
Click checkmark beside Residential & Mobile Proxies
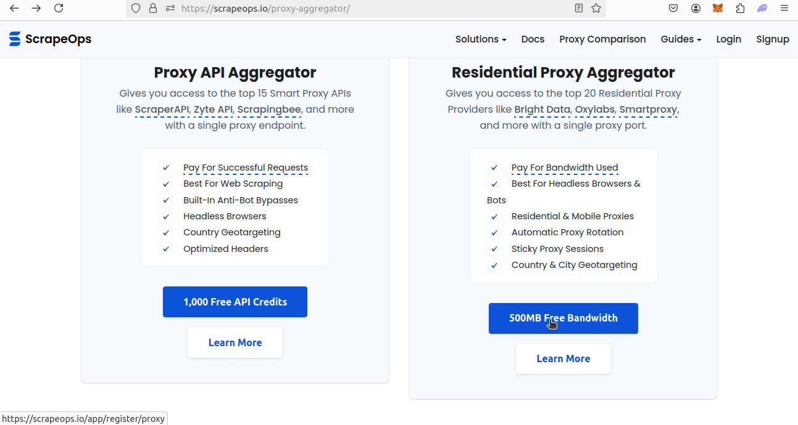[x=494, y=216]
